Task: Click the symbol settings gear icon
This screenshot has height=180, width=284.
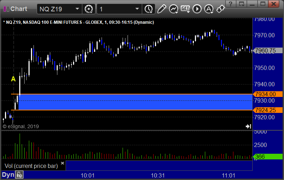Action: (89, 9)
